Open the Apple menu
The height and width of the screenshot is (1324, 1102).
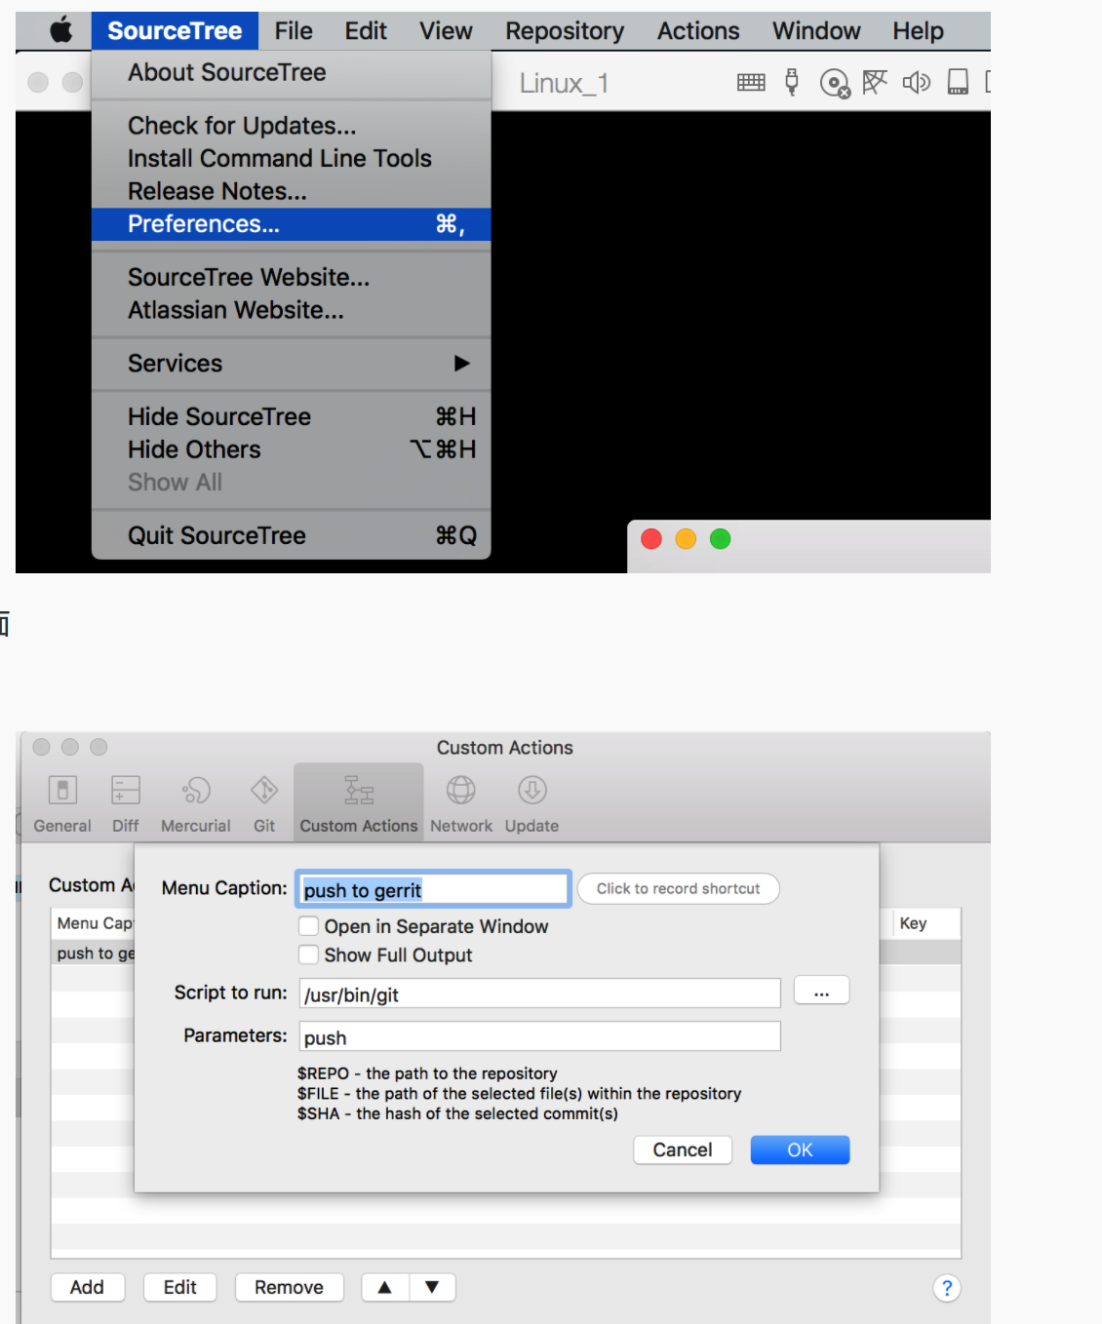pos(59,30)
